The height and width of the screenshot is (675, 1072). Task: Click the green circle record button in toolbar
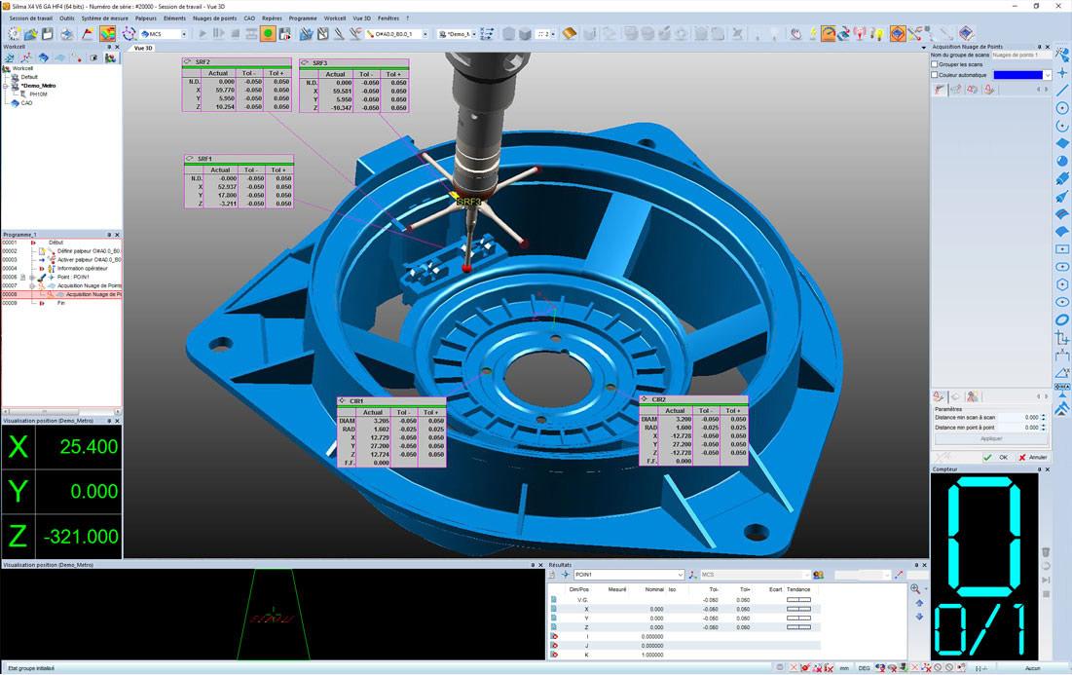[x=268, y=33]
